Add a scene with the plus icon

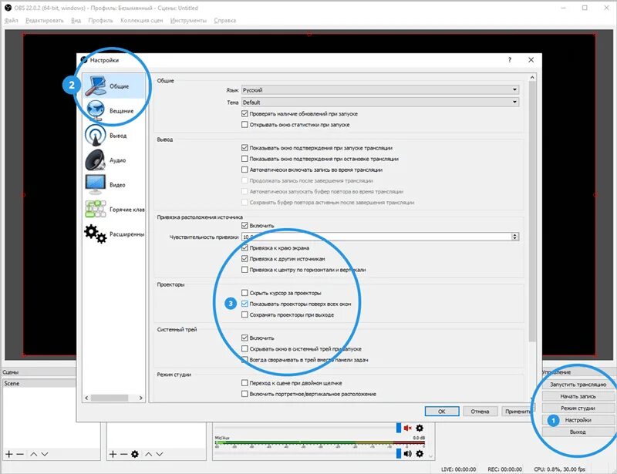[x=8, y=454]
